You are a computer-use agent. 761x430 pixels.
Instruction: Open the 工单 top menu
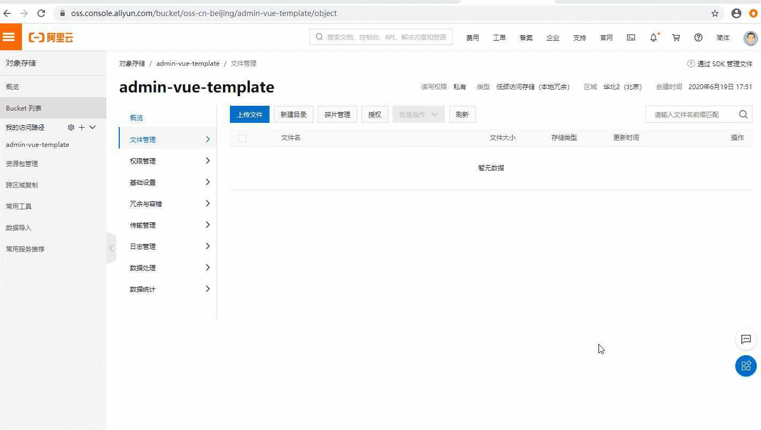(x=499, y=37)
